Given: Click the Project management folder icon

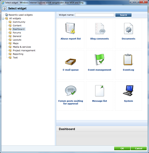Looking at the screenshot, I should [10, 51].
